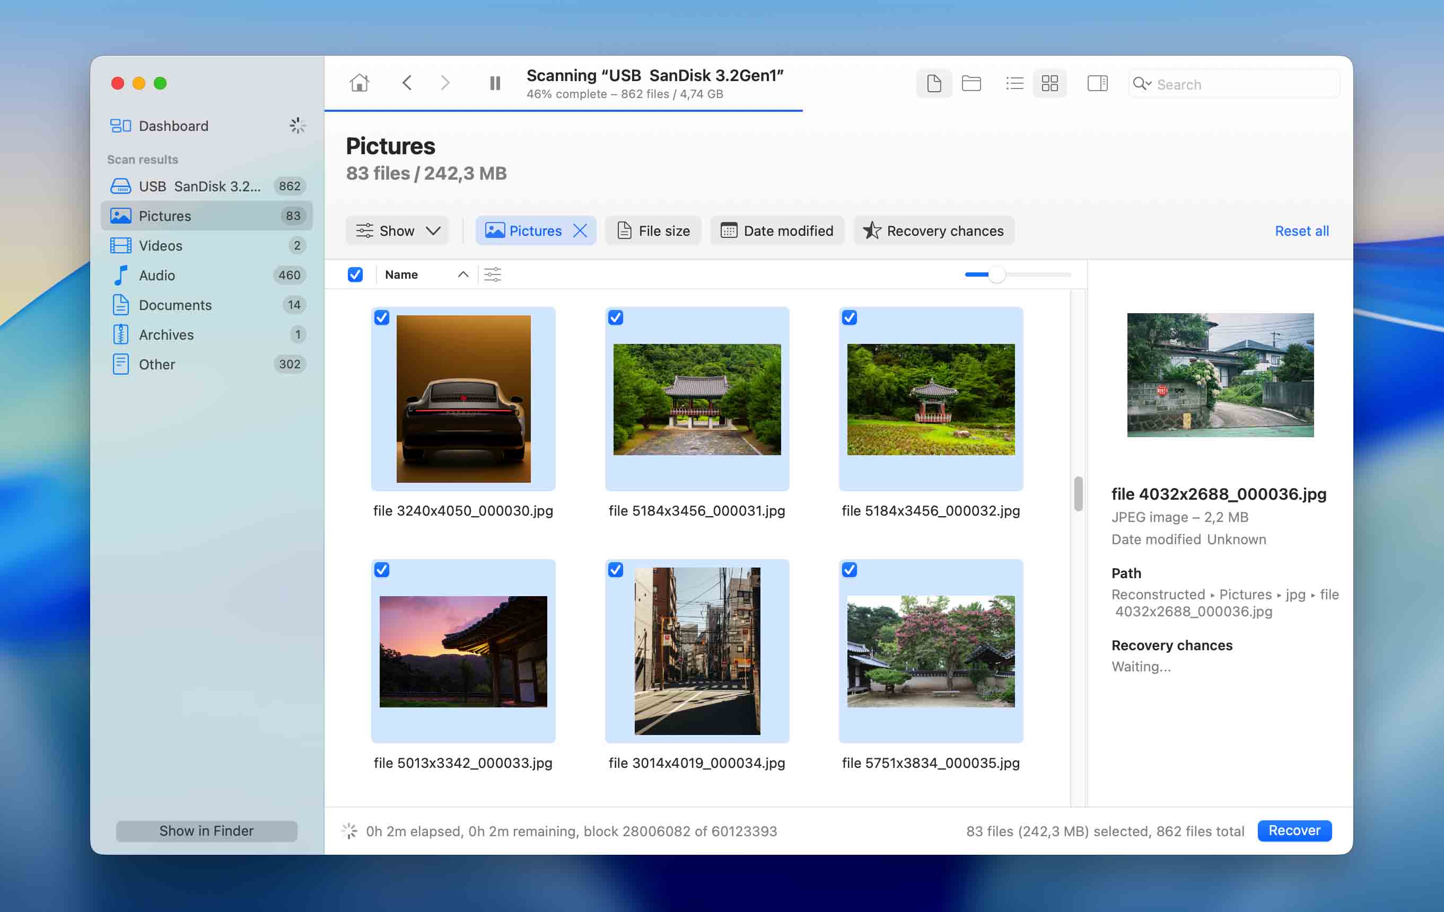The image size is (1444, 912).
Task: Switch to list view layout
Action: coord(1014,83)
